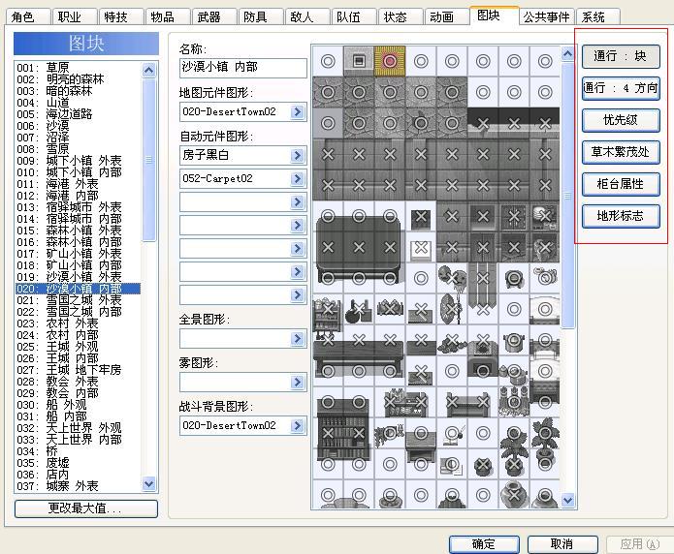Select tileset 008: 雪原
Viewport: 674px width, 554px height.
[79, 149]
